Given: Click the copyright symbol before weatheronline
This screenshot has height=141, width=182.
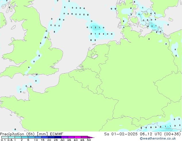Looking at the screenshot, I should [141, 138].
